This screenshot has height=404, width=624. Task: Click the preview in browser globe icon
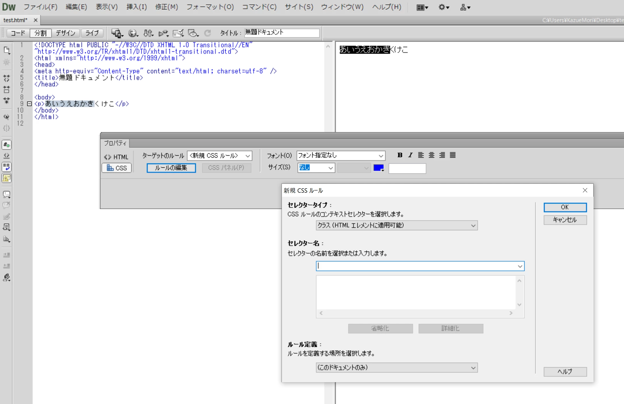[133, 33]
